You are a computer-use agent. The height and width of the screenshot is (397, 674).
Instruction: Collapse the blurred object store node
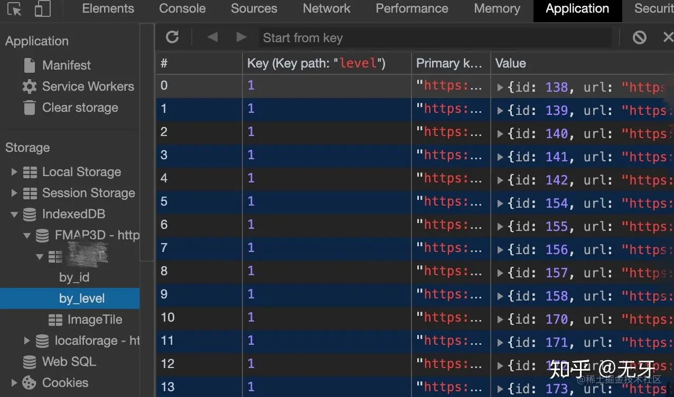[x=40, y=257]
